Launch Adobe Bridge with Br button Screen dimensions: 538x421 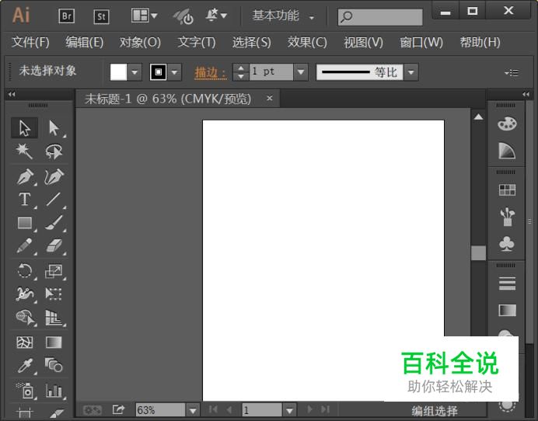pyautogui.click(x=67, y=16)
